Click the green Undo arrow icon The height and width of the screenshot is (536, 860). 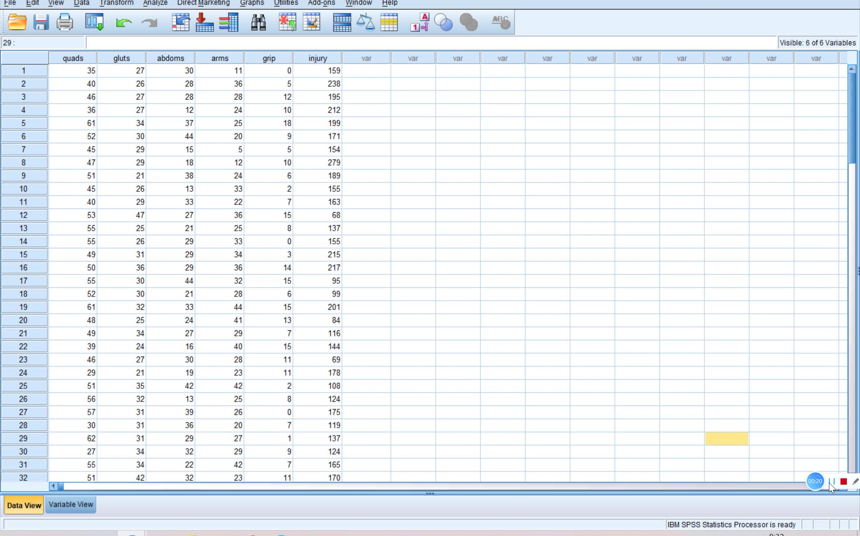(x=123, y=23)
